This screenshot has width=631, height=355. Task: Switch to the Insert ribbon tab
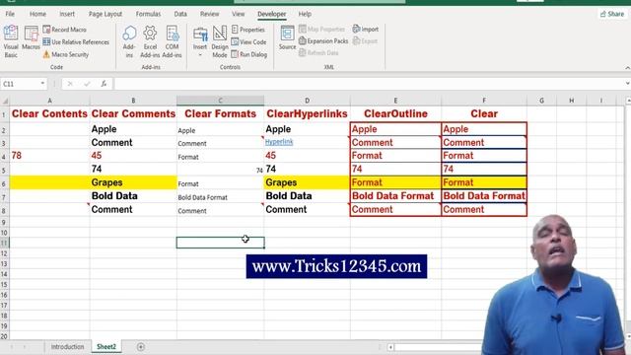[x=67, y=14]
